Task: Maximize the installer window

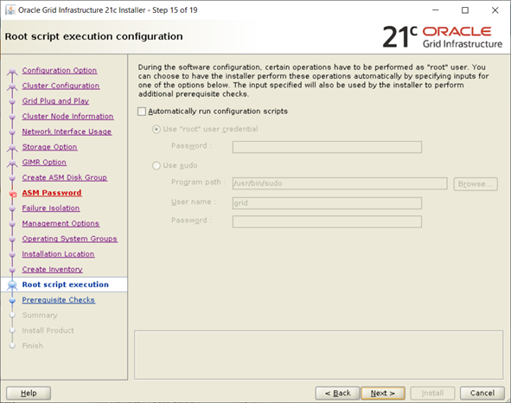Action: [465, 10]
